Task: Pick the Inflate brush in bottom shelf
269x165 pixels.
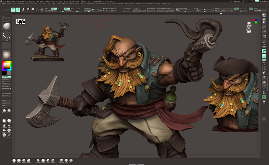Action: pos(48,161)
